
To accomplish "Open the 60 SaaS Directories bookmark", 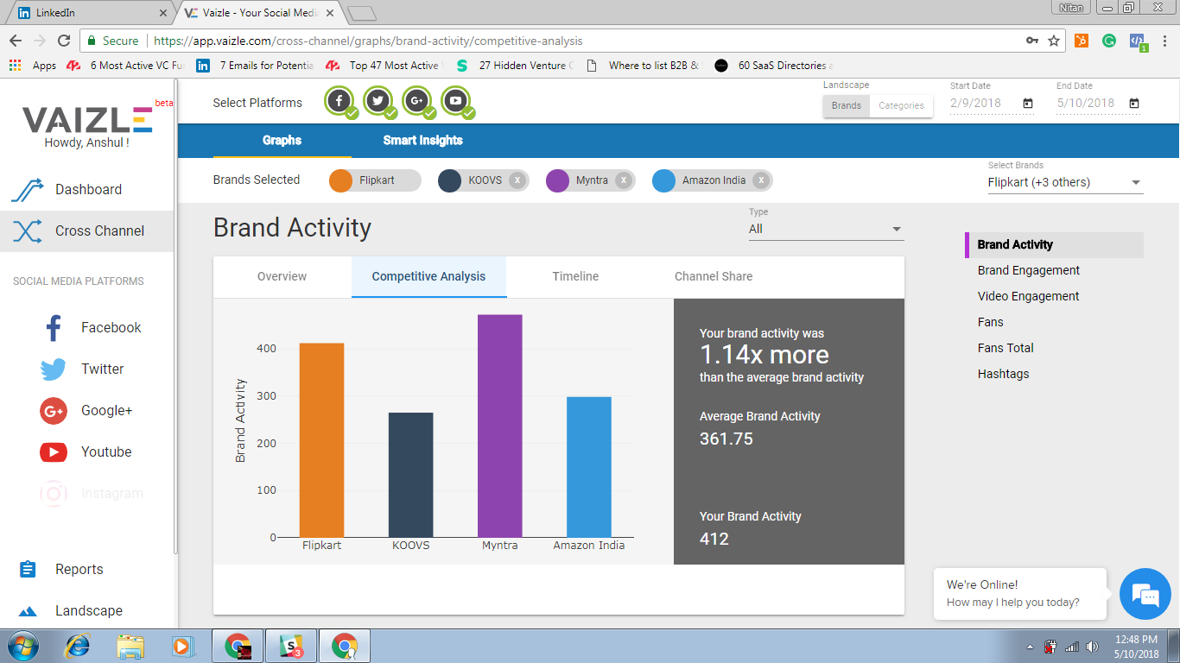I will pyautogui.click(x=775, y=66).
